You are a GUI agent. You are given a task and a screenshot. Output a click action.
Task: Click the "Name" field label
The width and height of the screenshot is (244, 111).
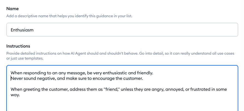[12, 9]
